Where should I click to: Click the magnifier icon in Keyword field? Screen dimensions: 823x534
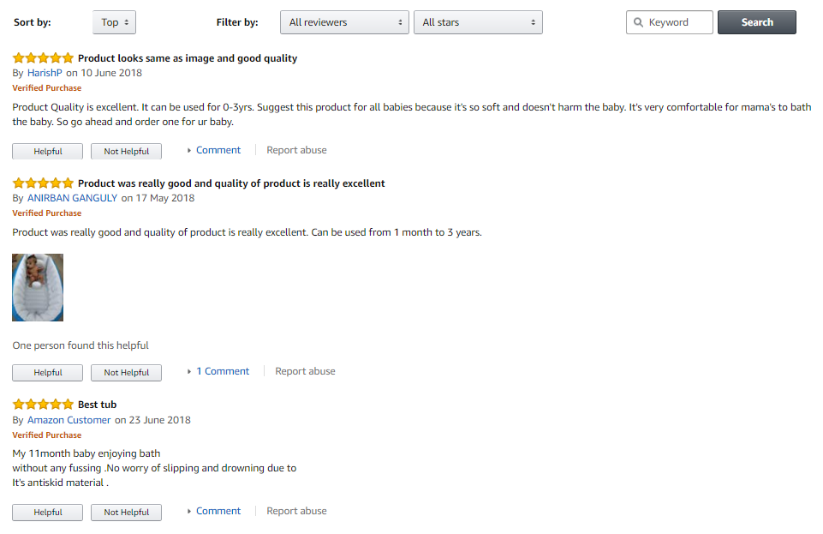639,22
